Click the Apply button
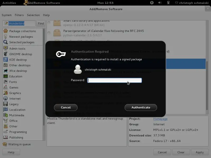The width and height of the screenshot is (211, 158). (200, 152)
